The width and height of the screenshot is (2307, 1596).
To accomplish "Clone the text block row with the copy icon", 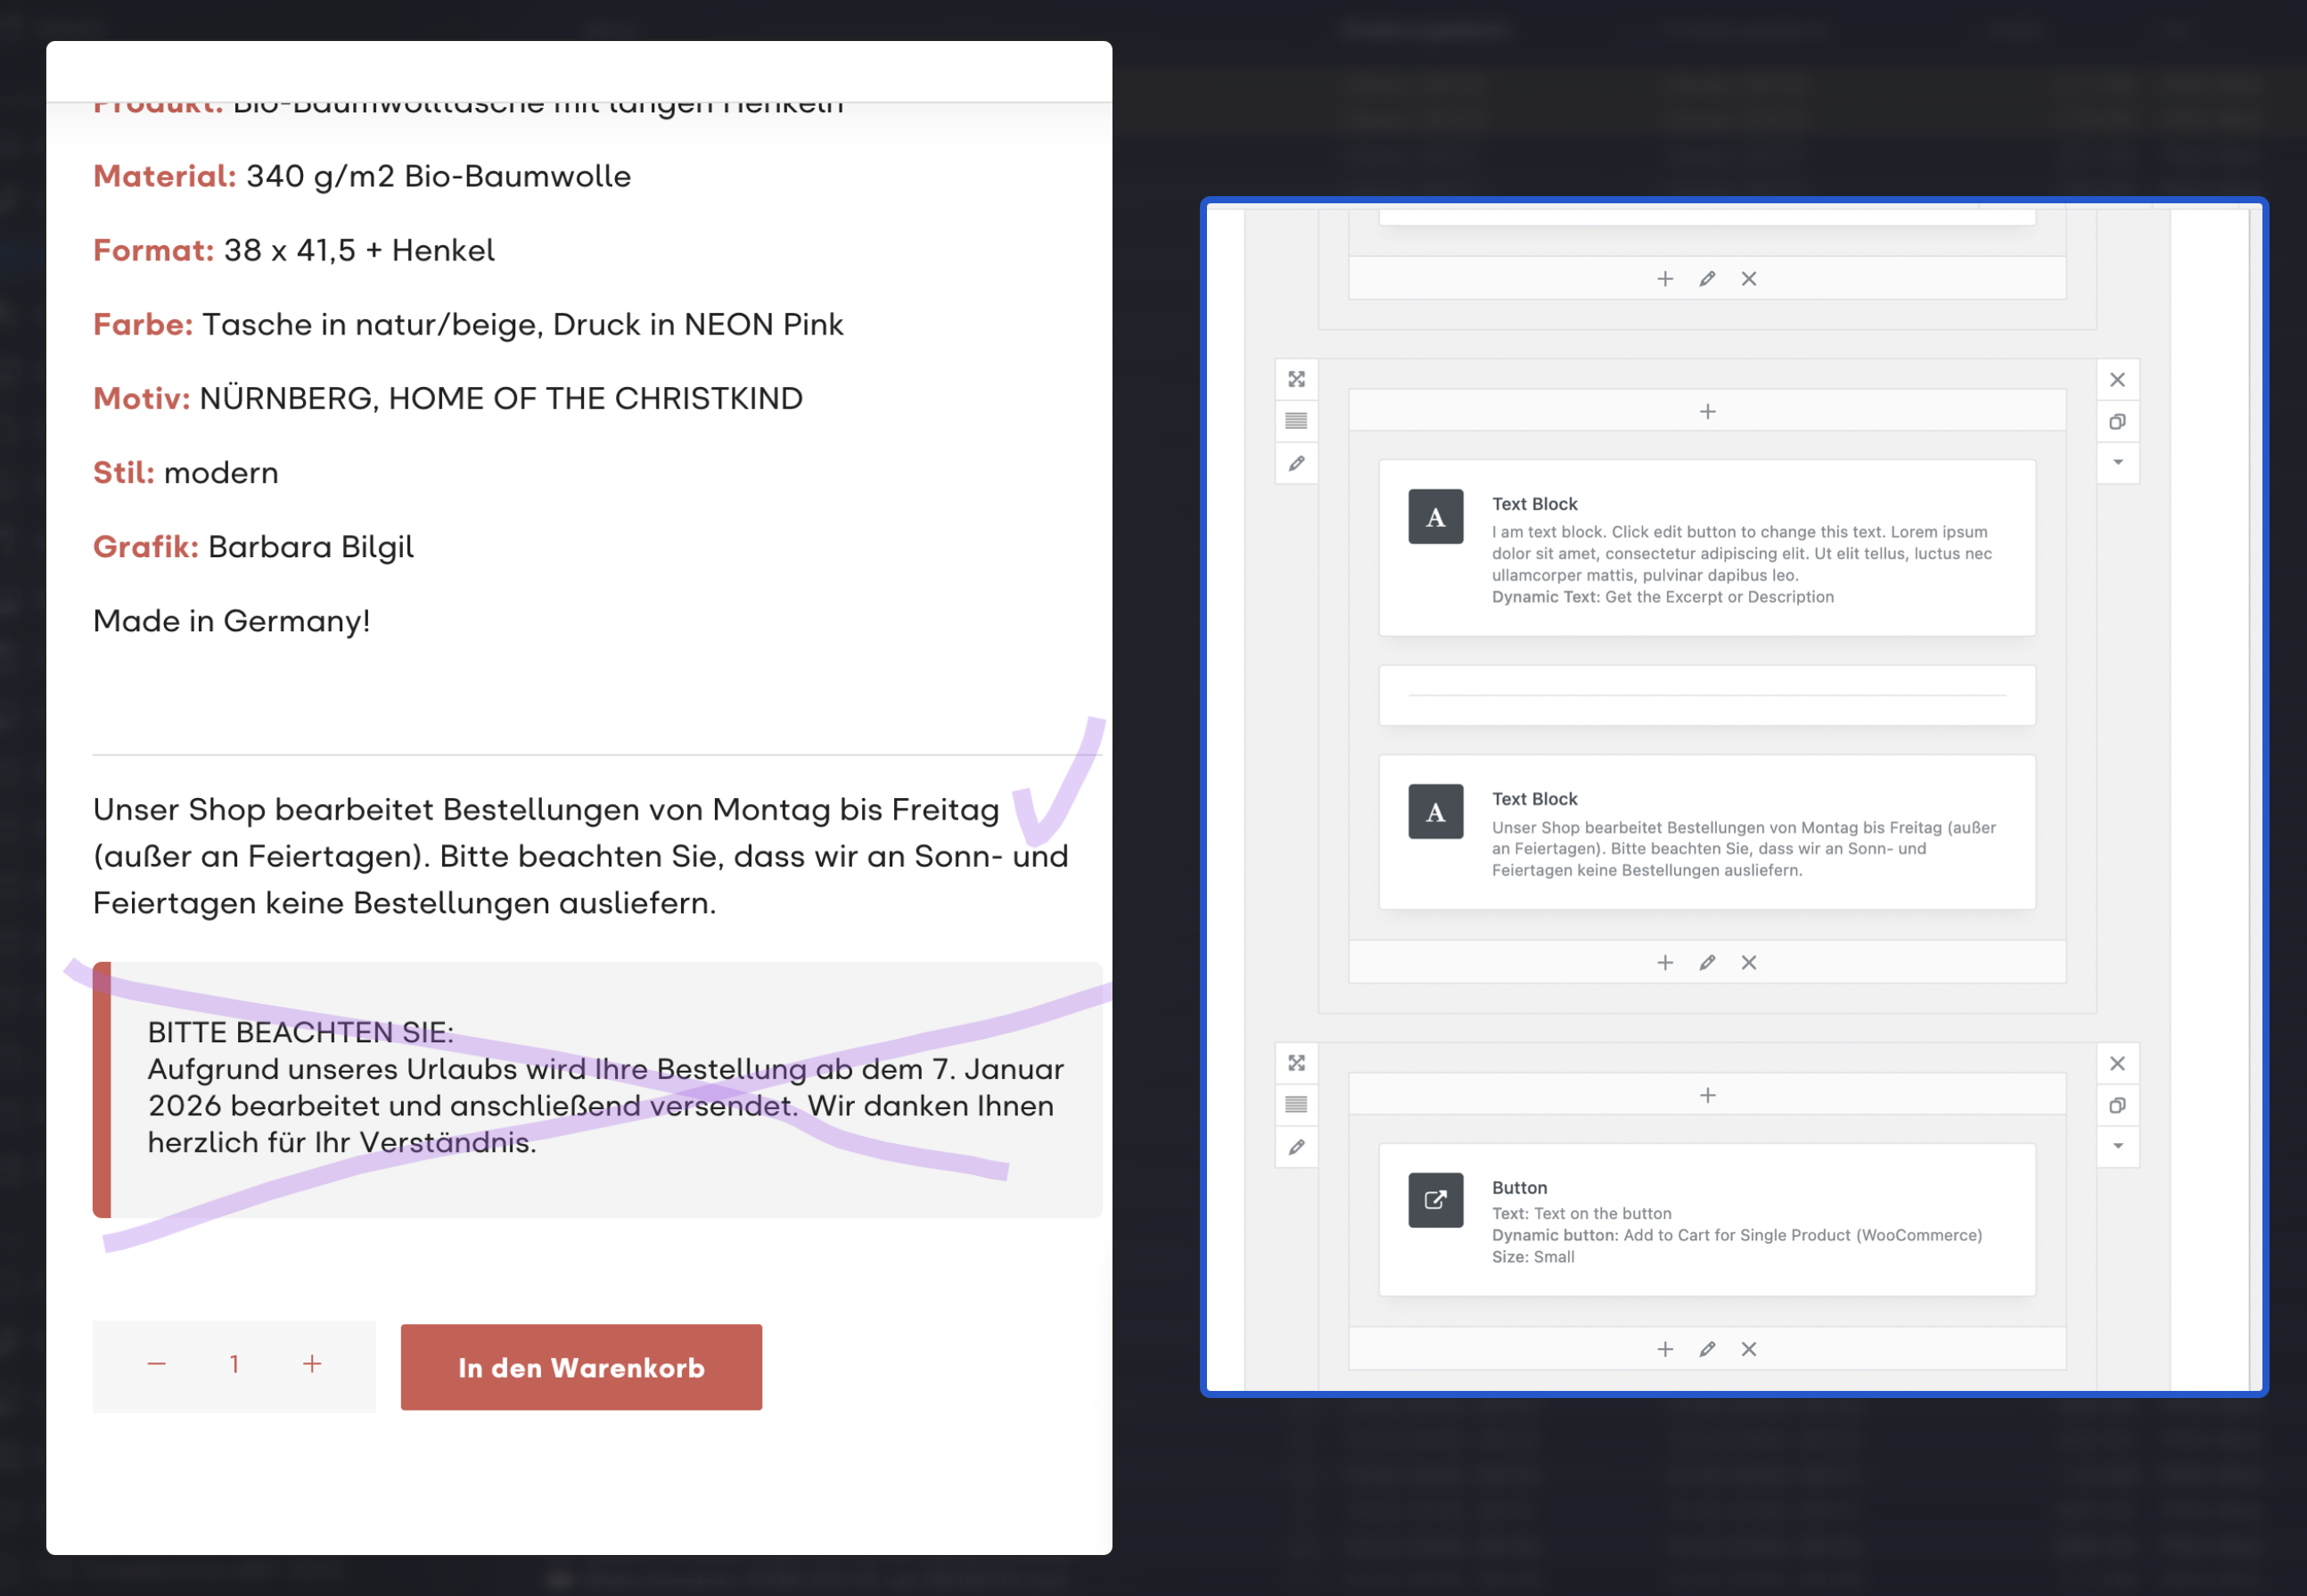I will tap(2117, 421).
